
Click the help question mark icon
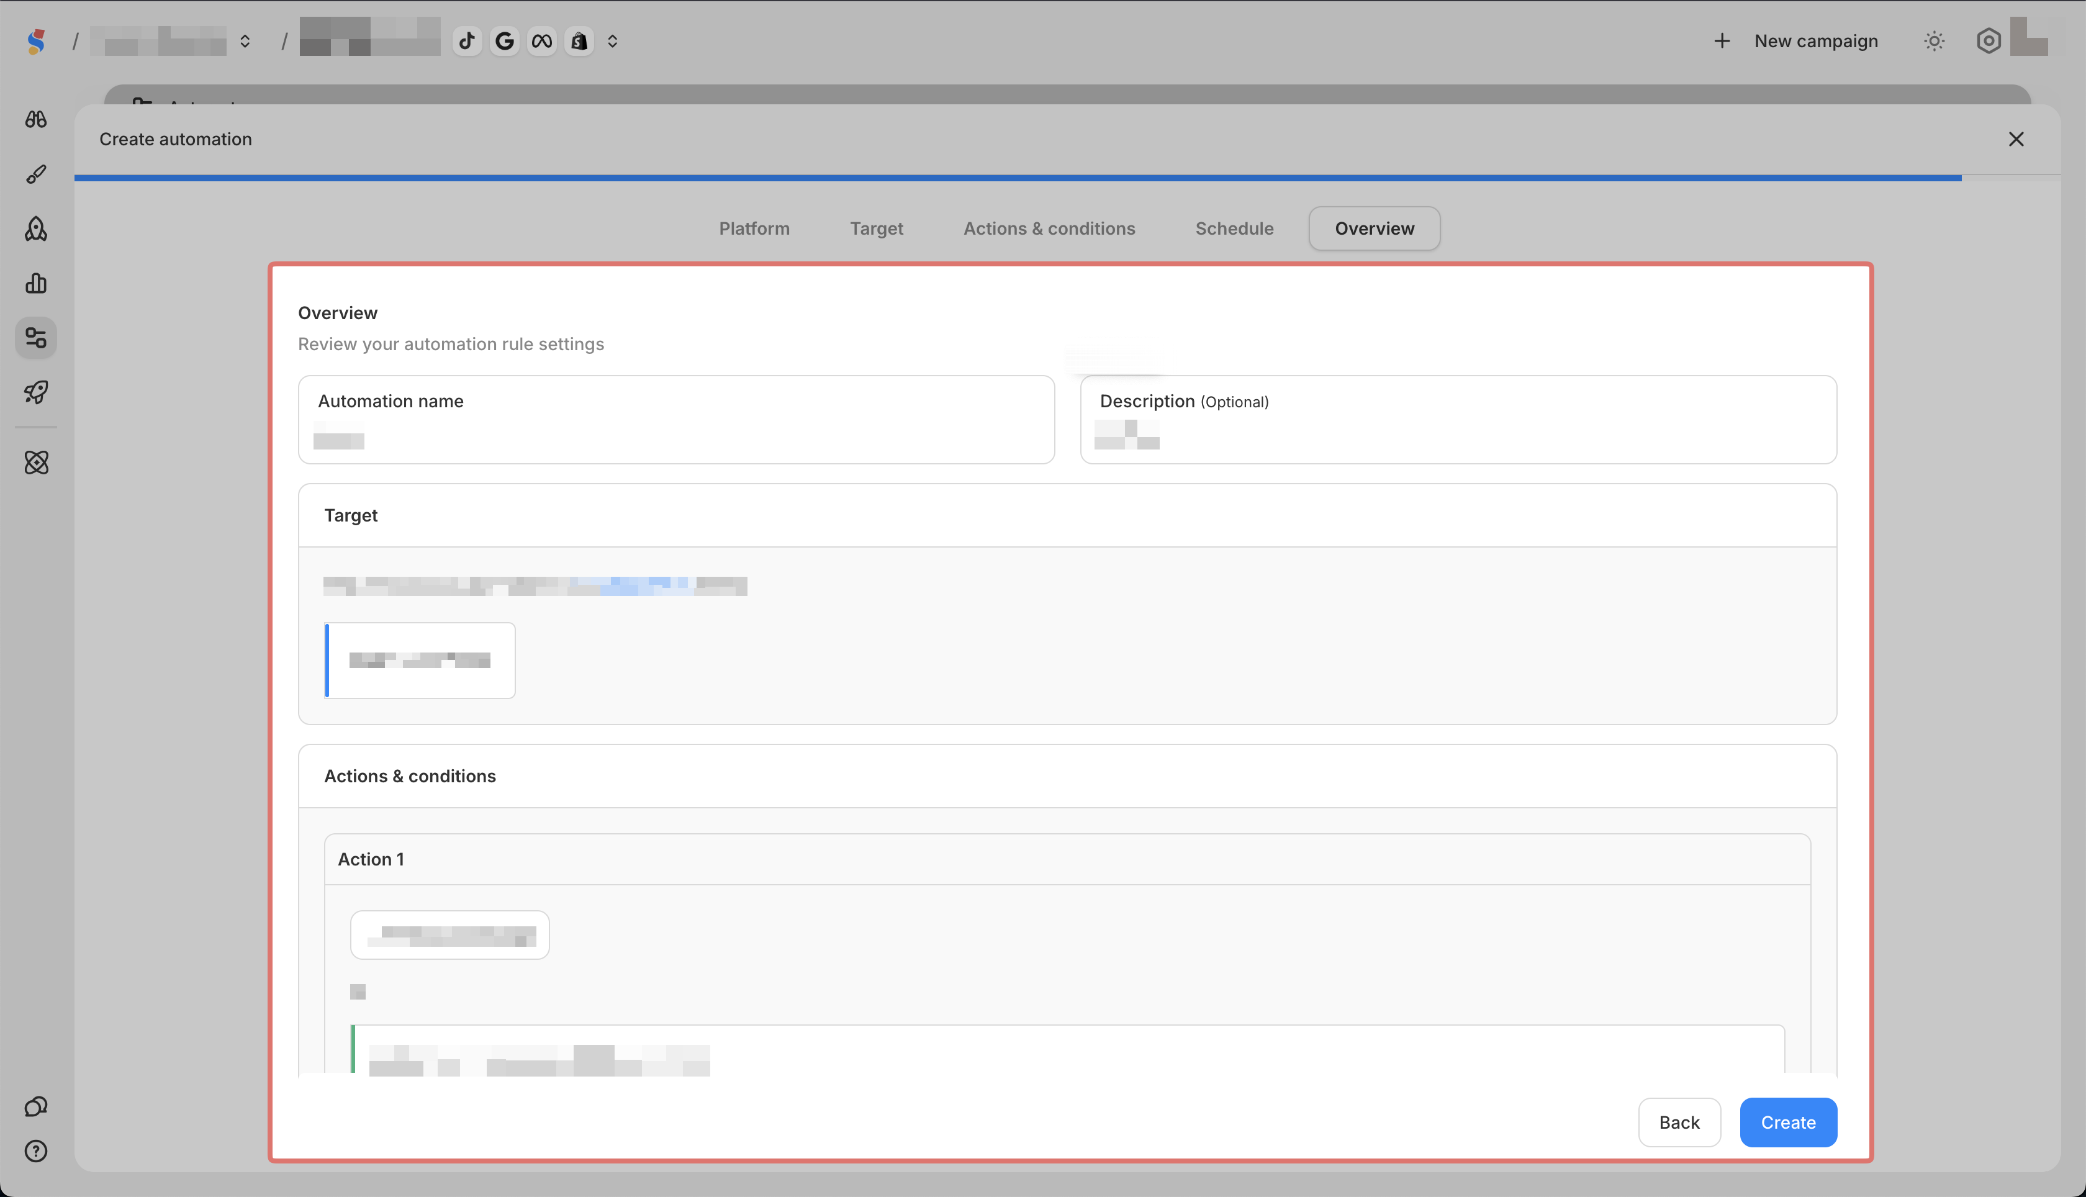click(x=36, y=1151)
